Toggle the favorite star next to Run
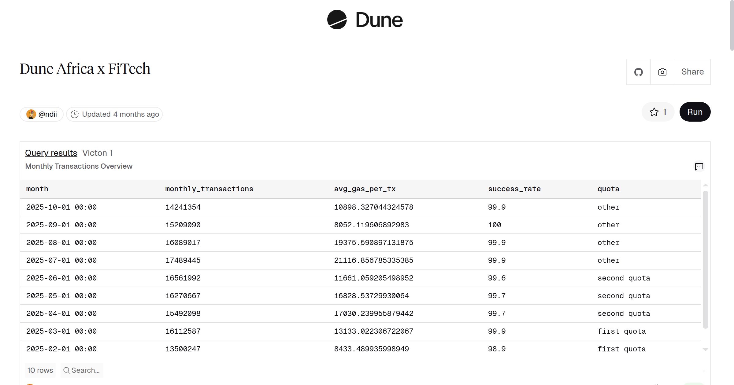Screen dimensions: 734x385 [654, 112]
